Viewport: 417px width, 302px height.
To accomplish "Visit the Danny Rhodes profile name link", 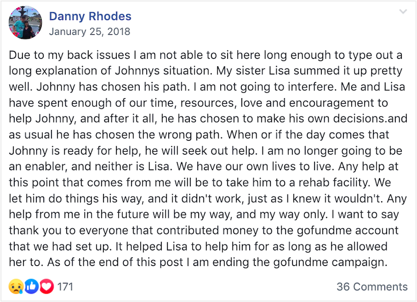I will [x=90, y=16].
